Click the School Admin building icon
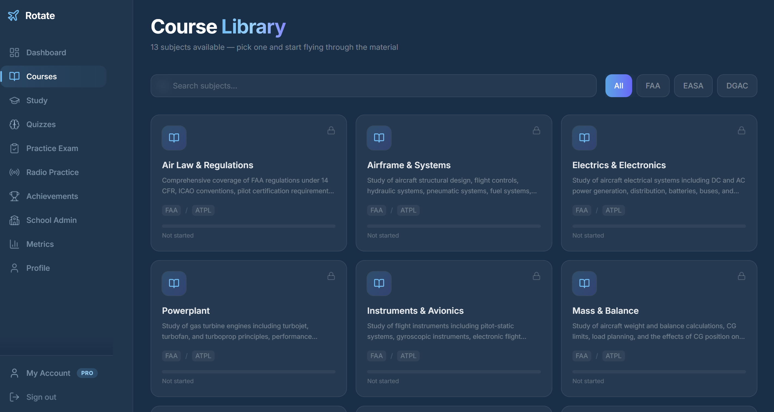This screenshot has width=774, height=412. [14, 220]
